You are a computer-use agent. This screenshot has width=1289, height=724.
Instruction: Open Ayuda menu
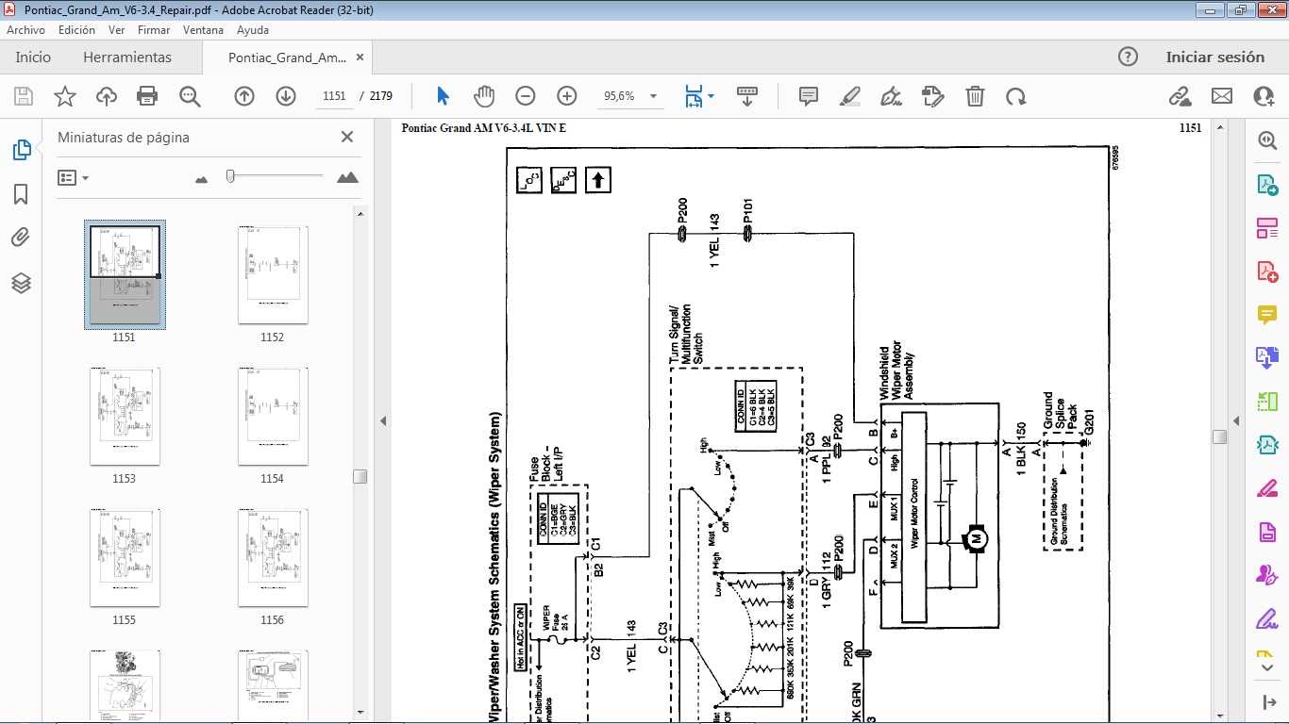[x=253, y=30]
